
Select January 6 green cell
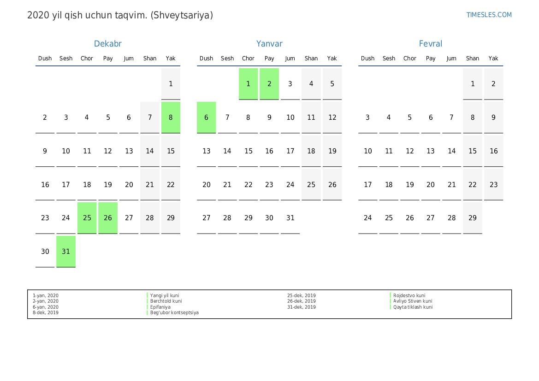coord(206,117)
